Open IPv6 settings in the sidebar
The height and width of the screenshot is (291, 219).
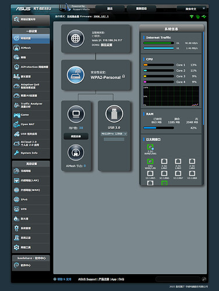pos(31,200)
